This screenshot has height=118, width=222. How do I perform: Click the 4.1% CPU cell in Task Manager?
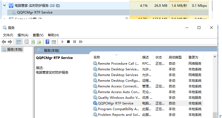point(140,6)
